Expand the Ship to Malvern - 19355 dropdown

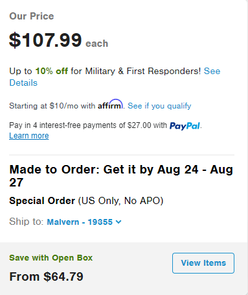[84, 222]
